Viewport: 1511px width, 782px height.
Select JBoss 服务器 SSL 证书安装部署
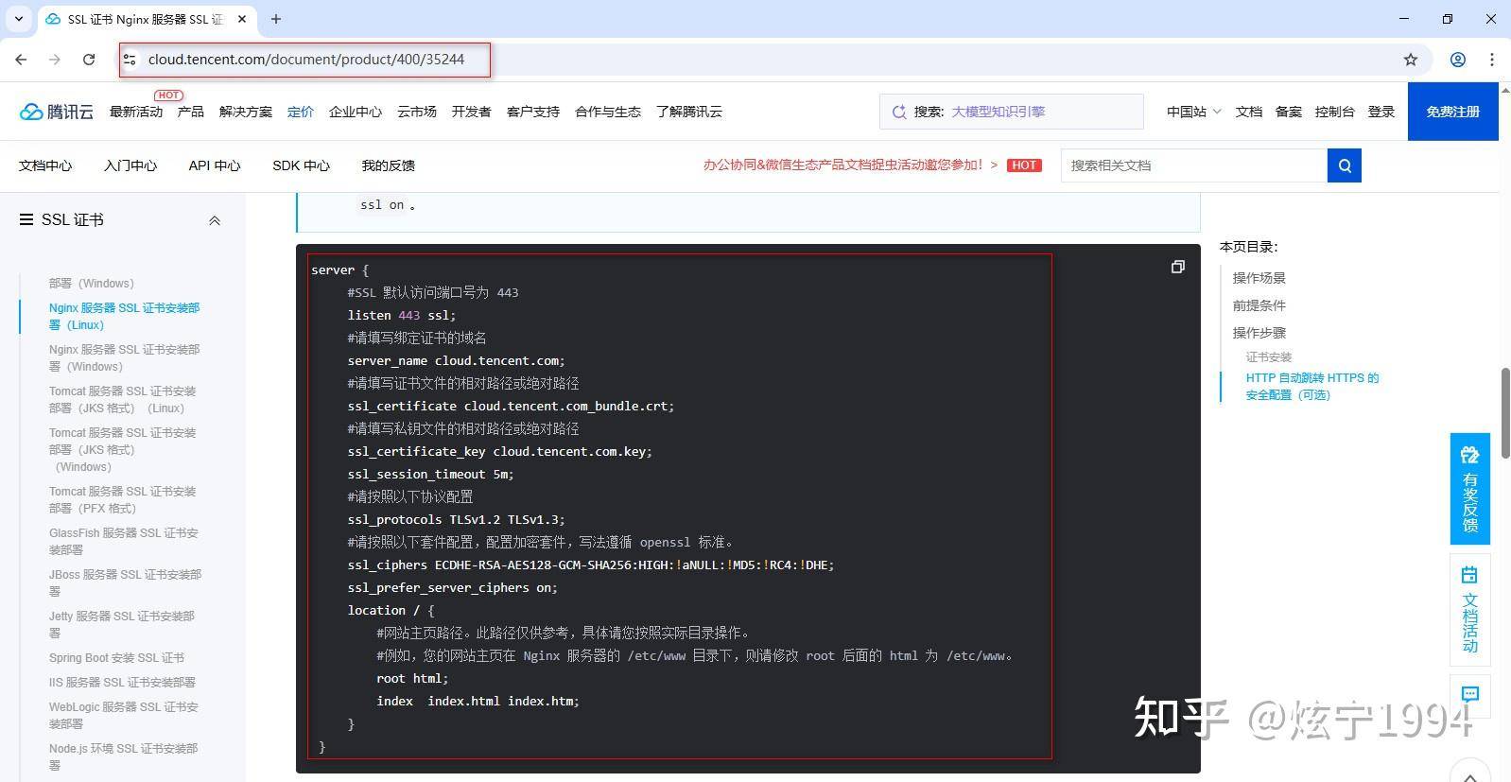click(125, 582)
